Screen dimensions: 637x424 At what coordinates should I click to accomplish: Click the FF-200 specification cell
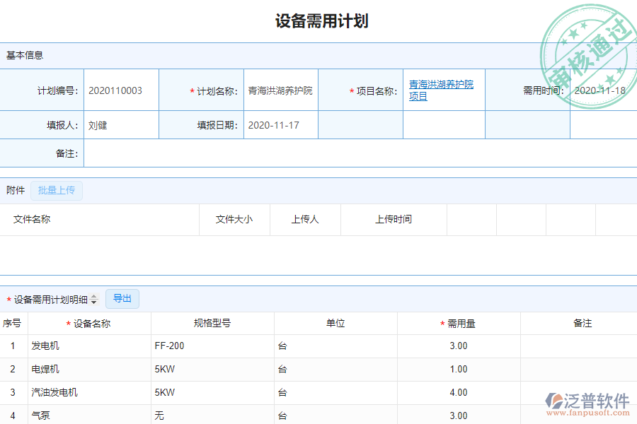[170, 346]
